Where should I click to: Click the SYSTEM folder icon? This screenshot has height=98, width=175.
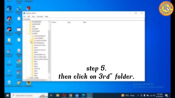click(30, 33)
